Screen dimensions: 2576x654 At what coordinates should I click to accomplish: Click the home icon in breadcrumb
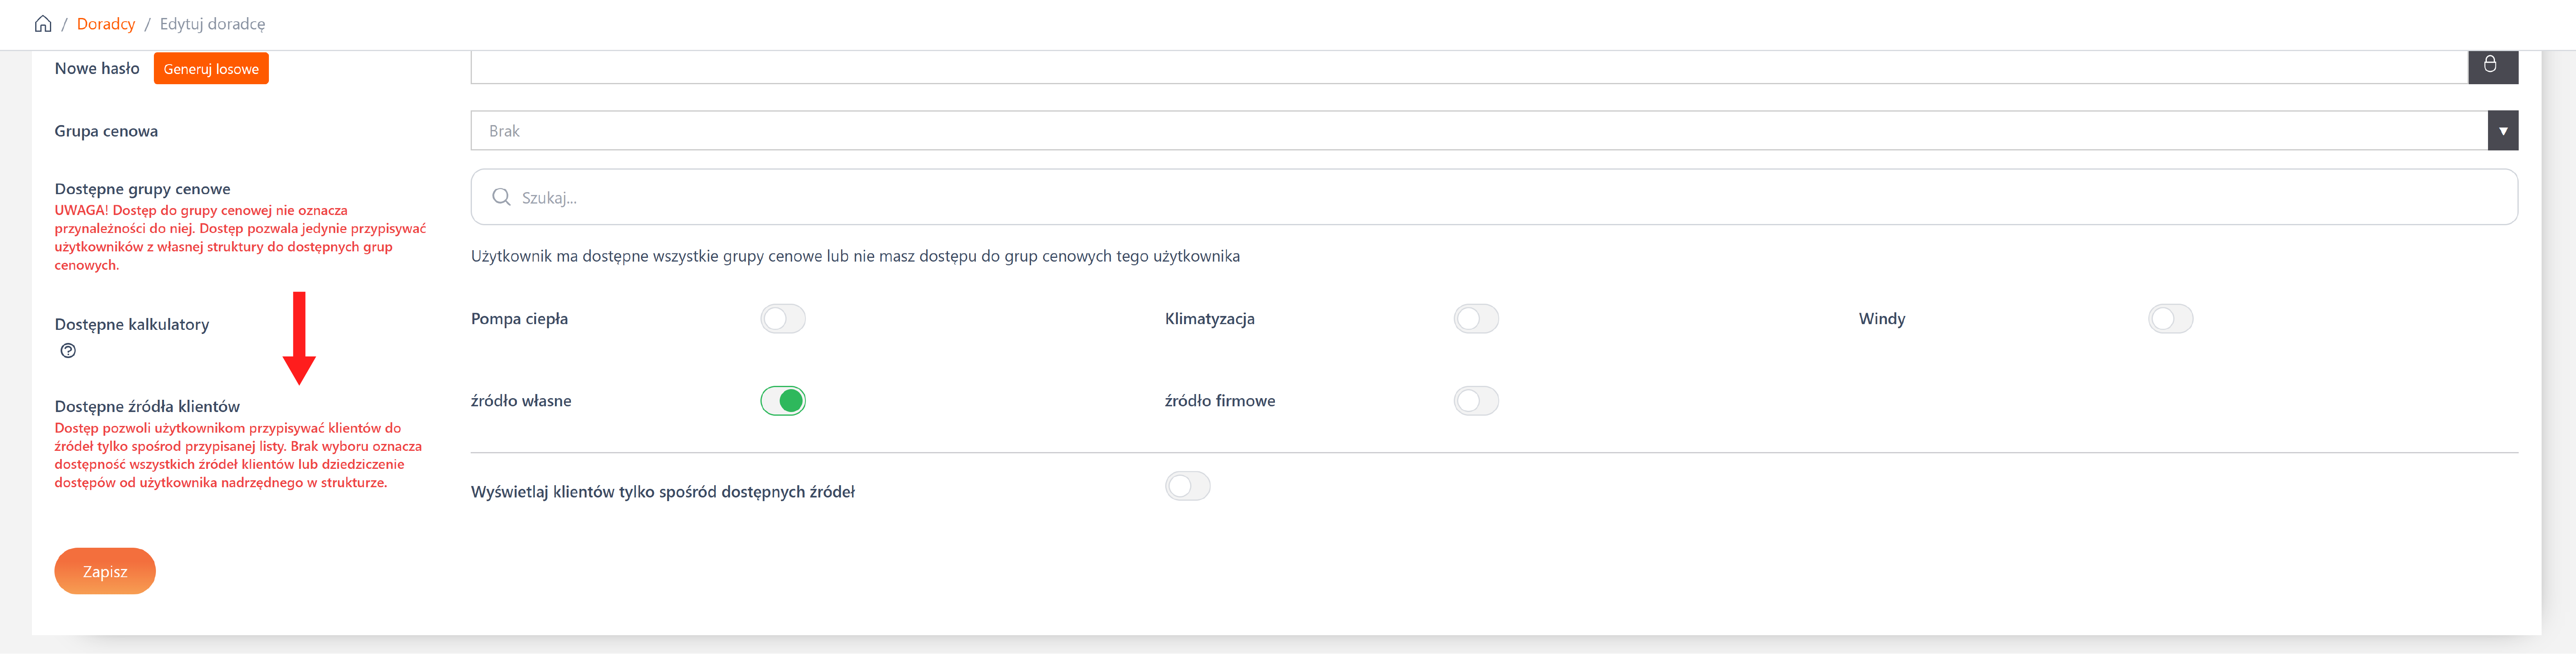point(43,24)
